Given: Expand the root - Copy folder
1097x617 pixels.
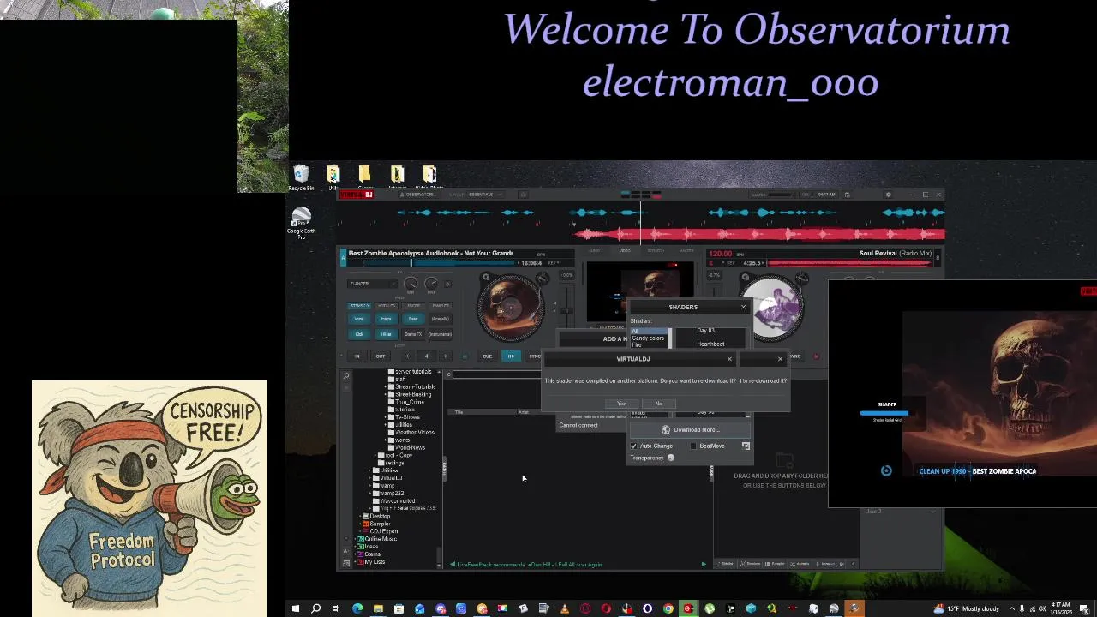Looking at the screenshot, I should (x=375, y=455).
